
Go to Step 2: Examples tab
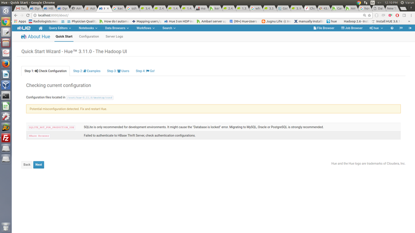[x=87, y=71]
